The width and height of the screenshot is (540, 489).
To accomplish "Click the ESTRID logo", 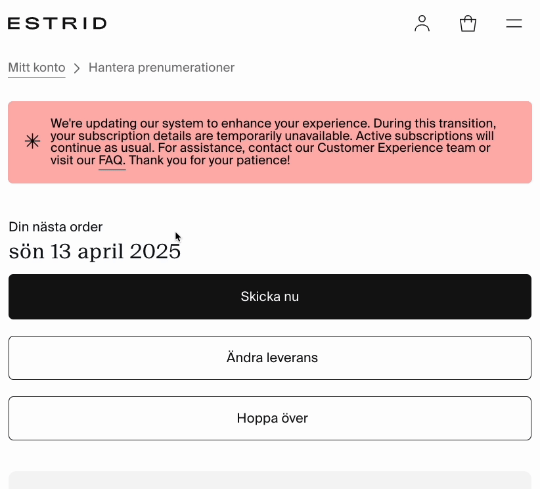I will tap(57, 24).
